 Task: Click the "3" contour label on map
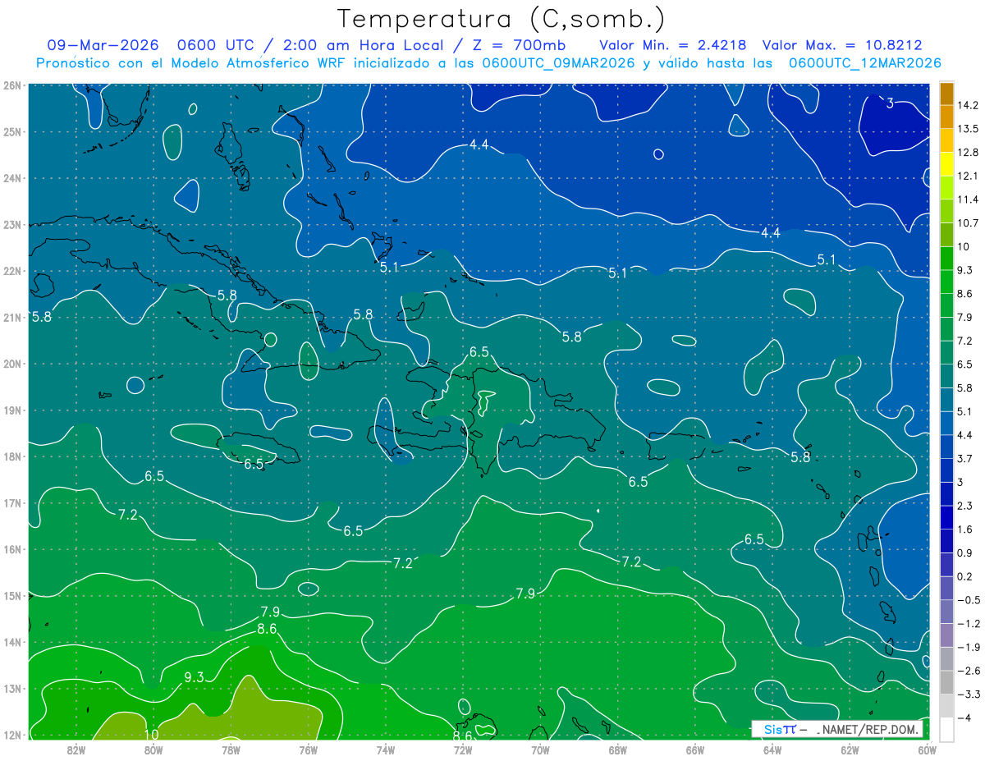point(891,103)
